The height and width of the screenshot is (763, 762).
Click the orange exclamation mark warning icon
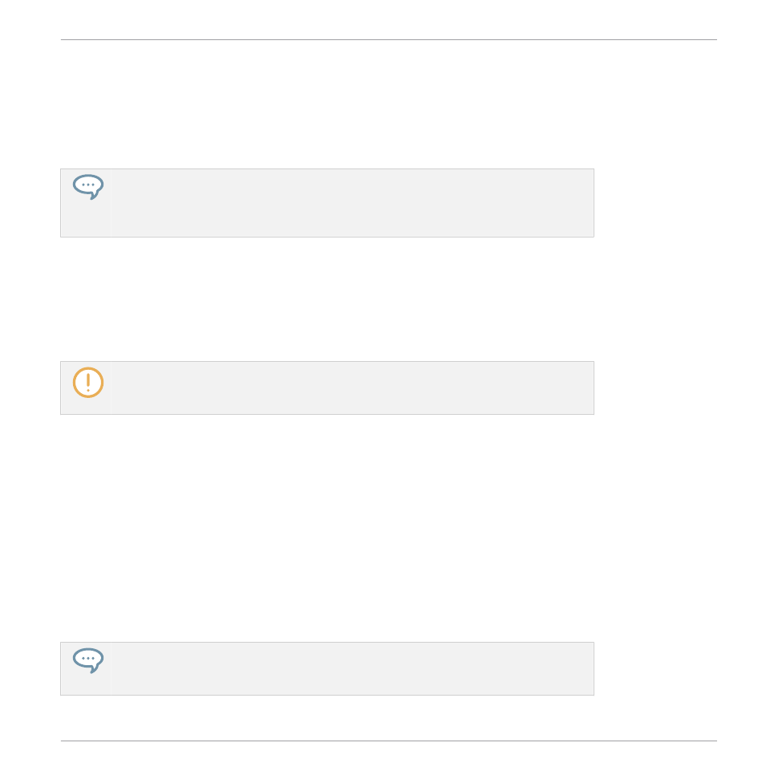click(88, 383)
